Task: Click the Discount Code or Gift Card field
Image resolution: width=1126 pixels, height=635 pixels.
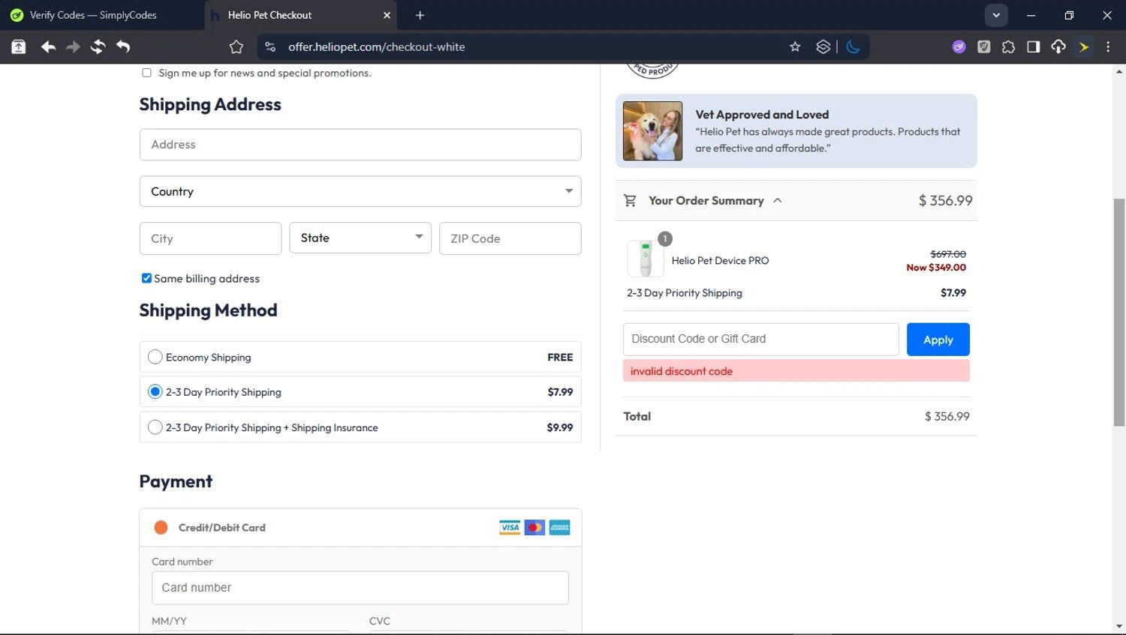Action: 760,339
